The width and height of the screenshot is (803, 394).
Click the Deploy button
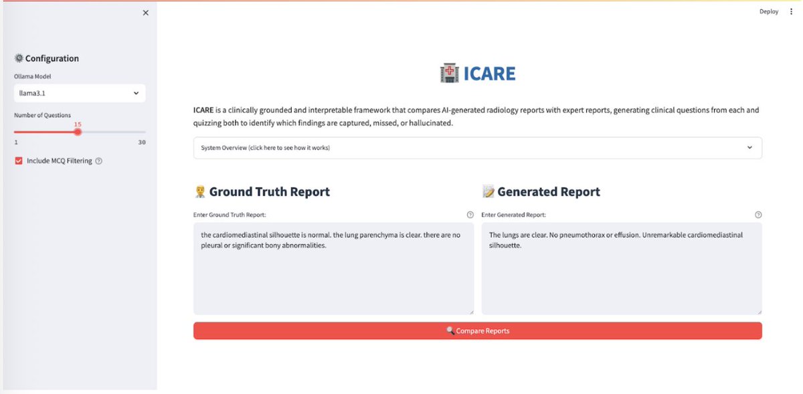(x=769, y=11)
